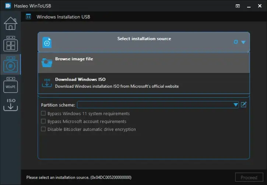Refresh the installation source list
Image resolution: width=267 pixels, height=185 pixels.
click(x=236, y=42)
